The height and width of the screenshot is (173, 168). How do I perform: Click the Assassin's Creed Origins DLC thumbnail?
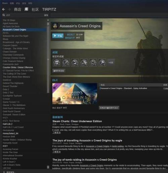75,94
